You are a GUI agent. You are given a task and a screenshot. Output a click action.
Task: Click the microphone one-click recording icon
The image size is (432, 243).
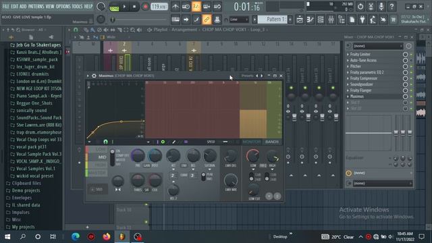pyautogui.click(x=381, y=7)
